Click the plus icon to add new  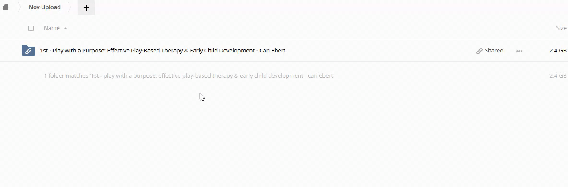86,8
